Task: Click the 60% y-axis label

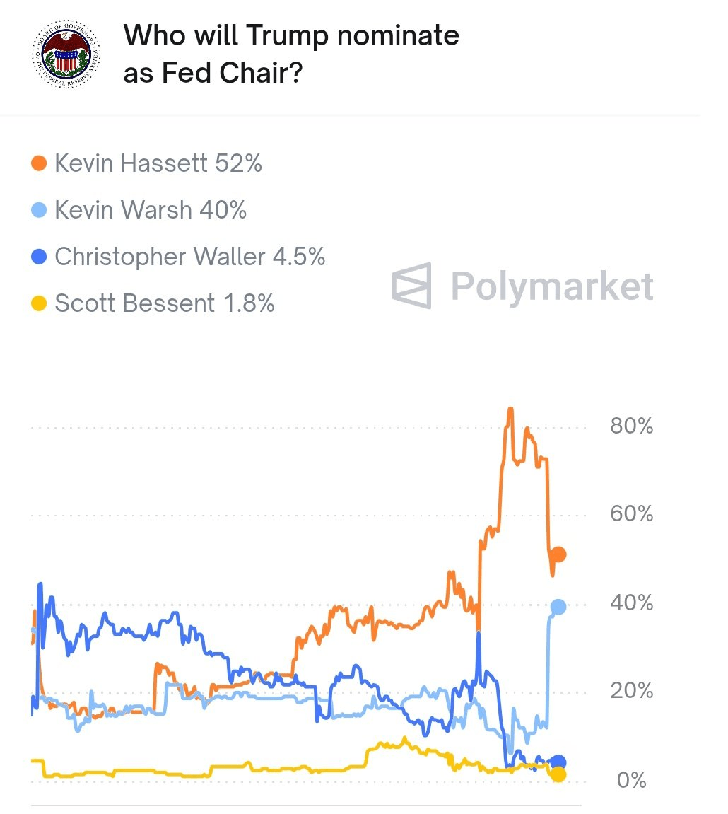Action: pyautogui.click(x=631, y=514)
